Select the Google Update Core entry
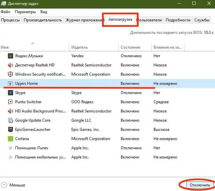Viewport: 215px width, 191px height. [x=33, y=120]
